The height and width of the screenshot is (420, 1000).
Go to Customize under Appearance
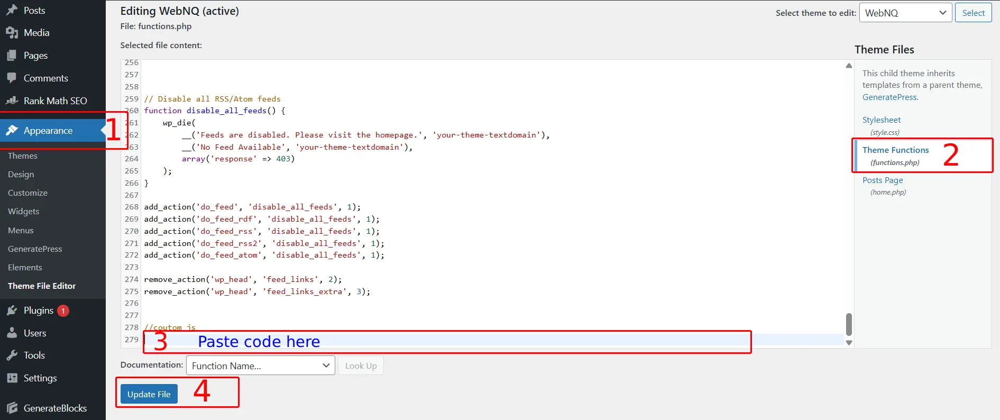point(27,193)
